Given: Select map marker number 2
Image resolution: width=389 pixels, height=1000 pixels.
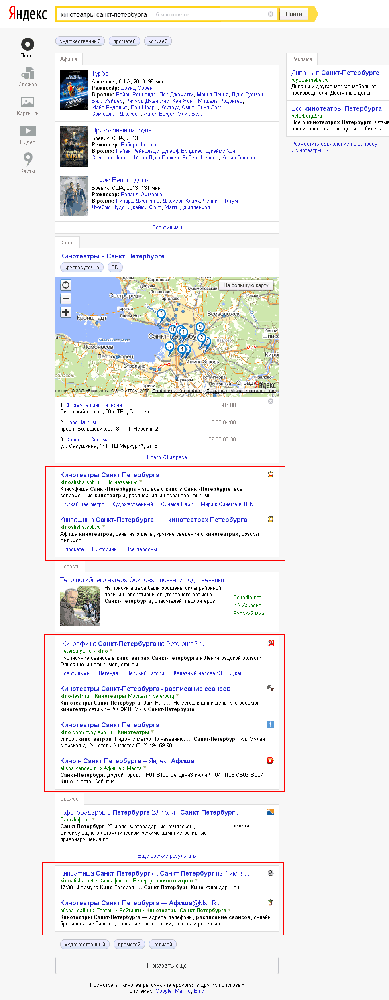Looking at the screenshot, I should pos(202,338).
